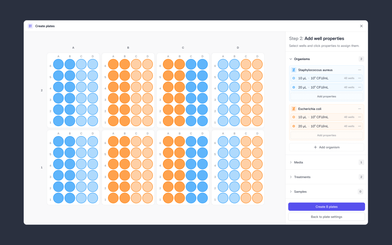Click the concentration icon on the 10 µL Staphylococcus row
The height and width of the screenshot is (245, 392).
[x=294, y=78]
